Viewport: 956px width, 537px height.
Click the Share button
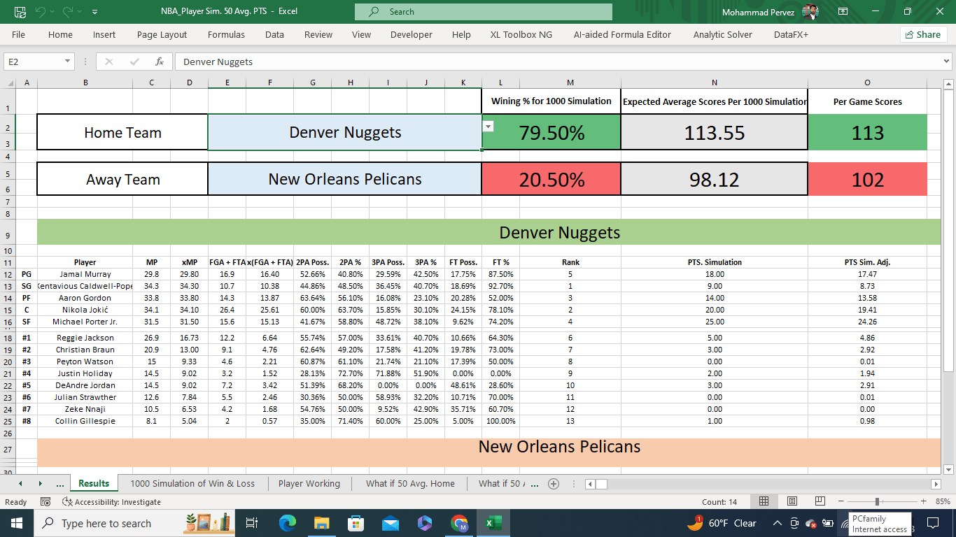pos(923,34)
